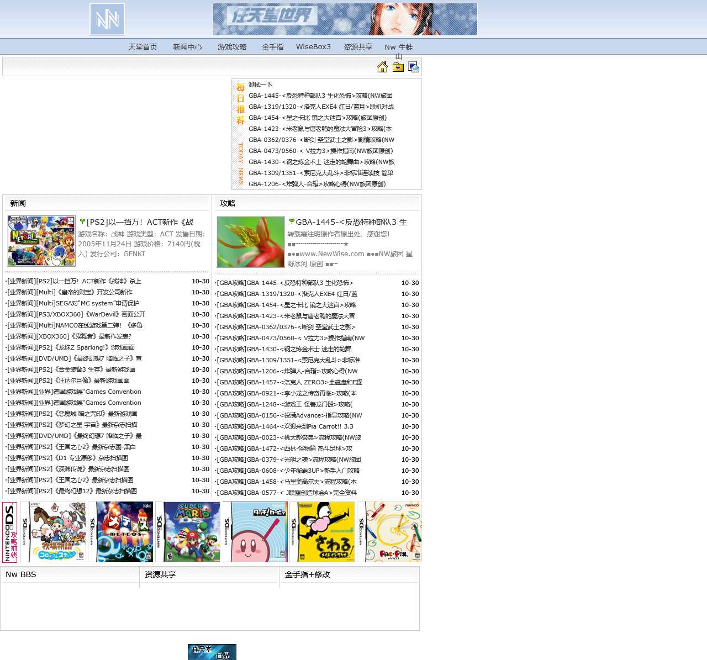Open the Pac-Pix DS game cover
Screen dimensions: 707x660
389,532
